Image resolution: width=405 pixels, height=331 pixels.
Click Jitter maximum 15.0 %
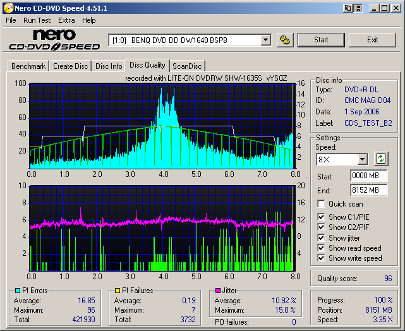tap(285, 310)
